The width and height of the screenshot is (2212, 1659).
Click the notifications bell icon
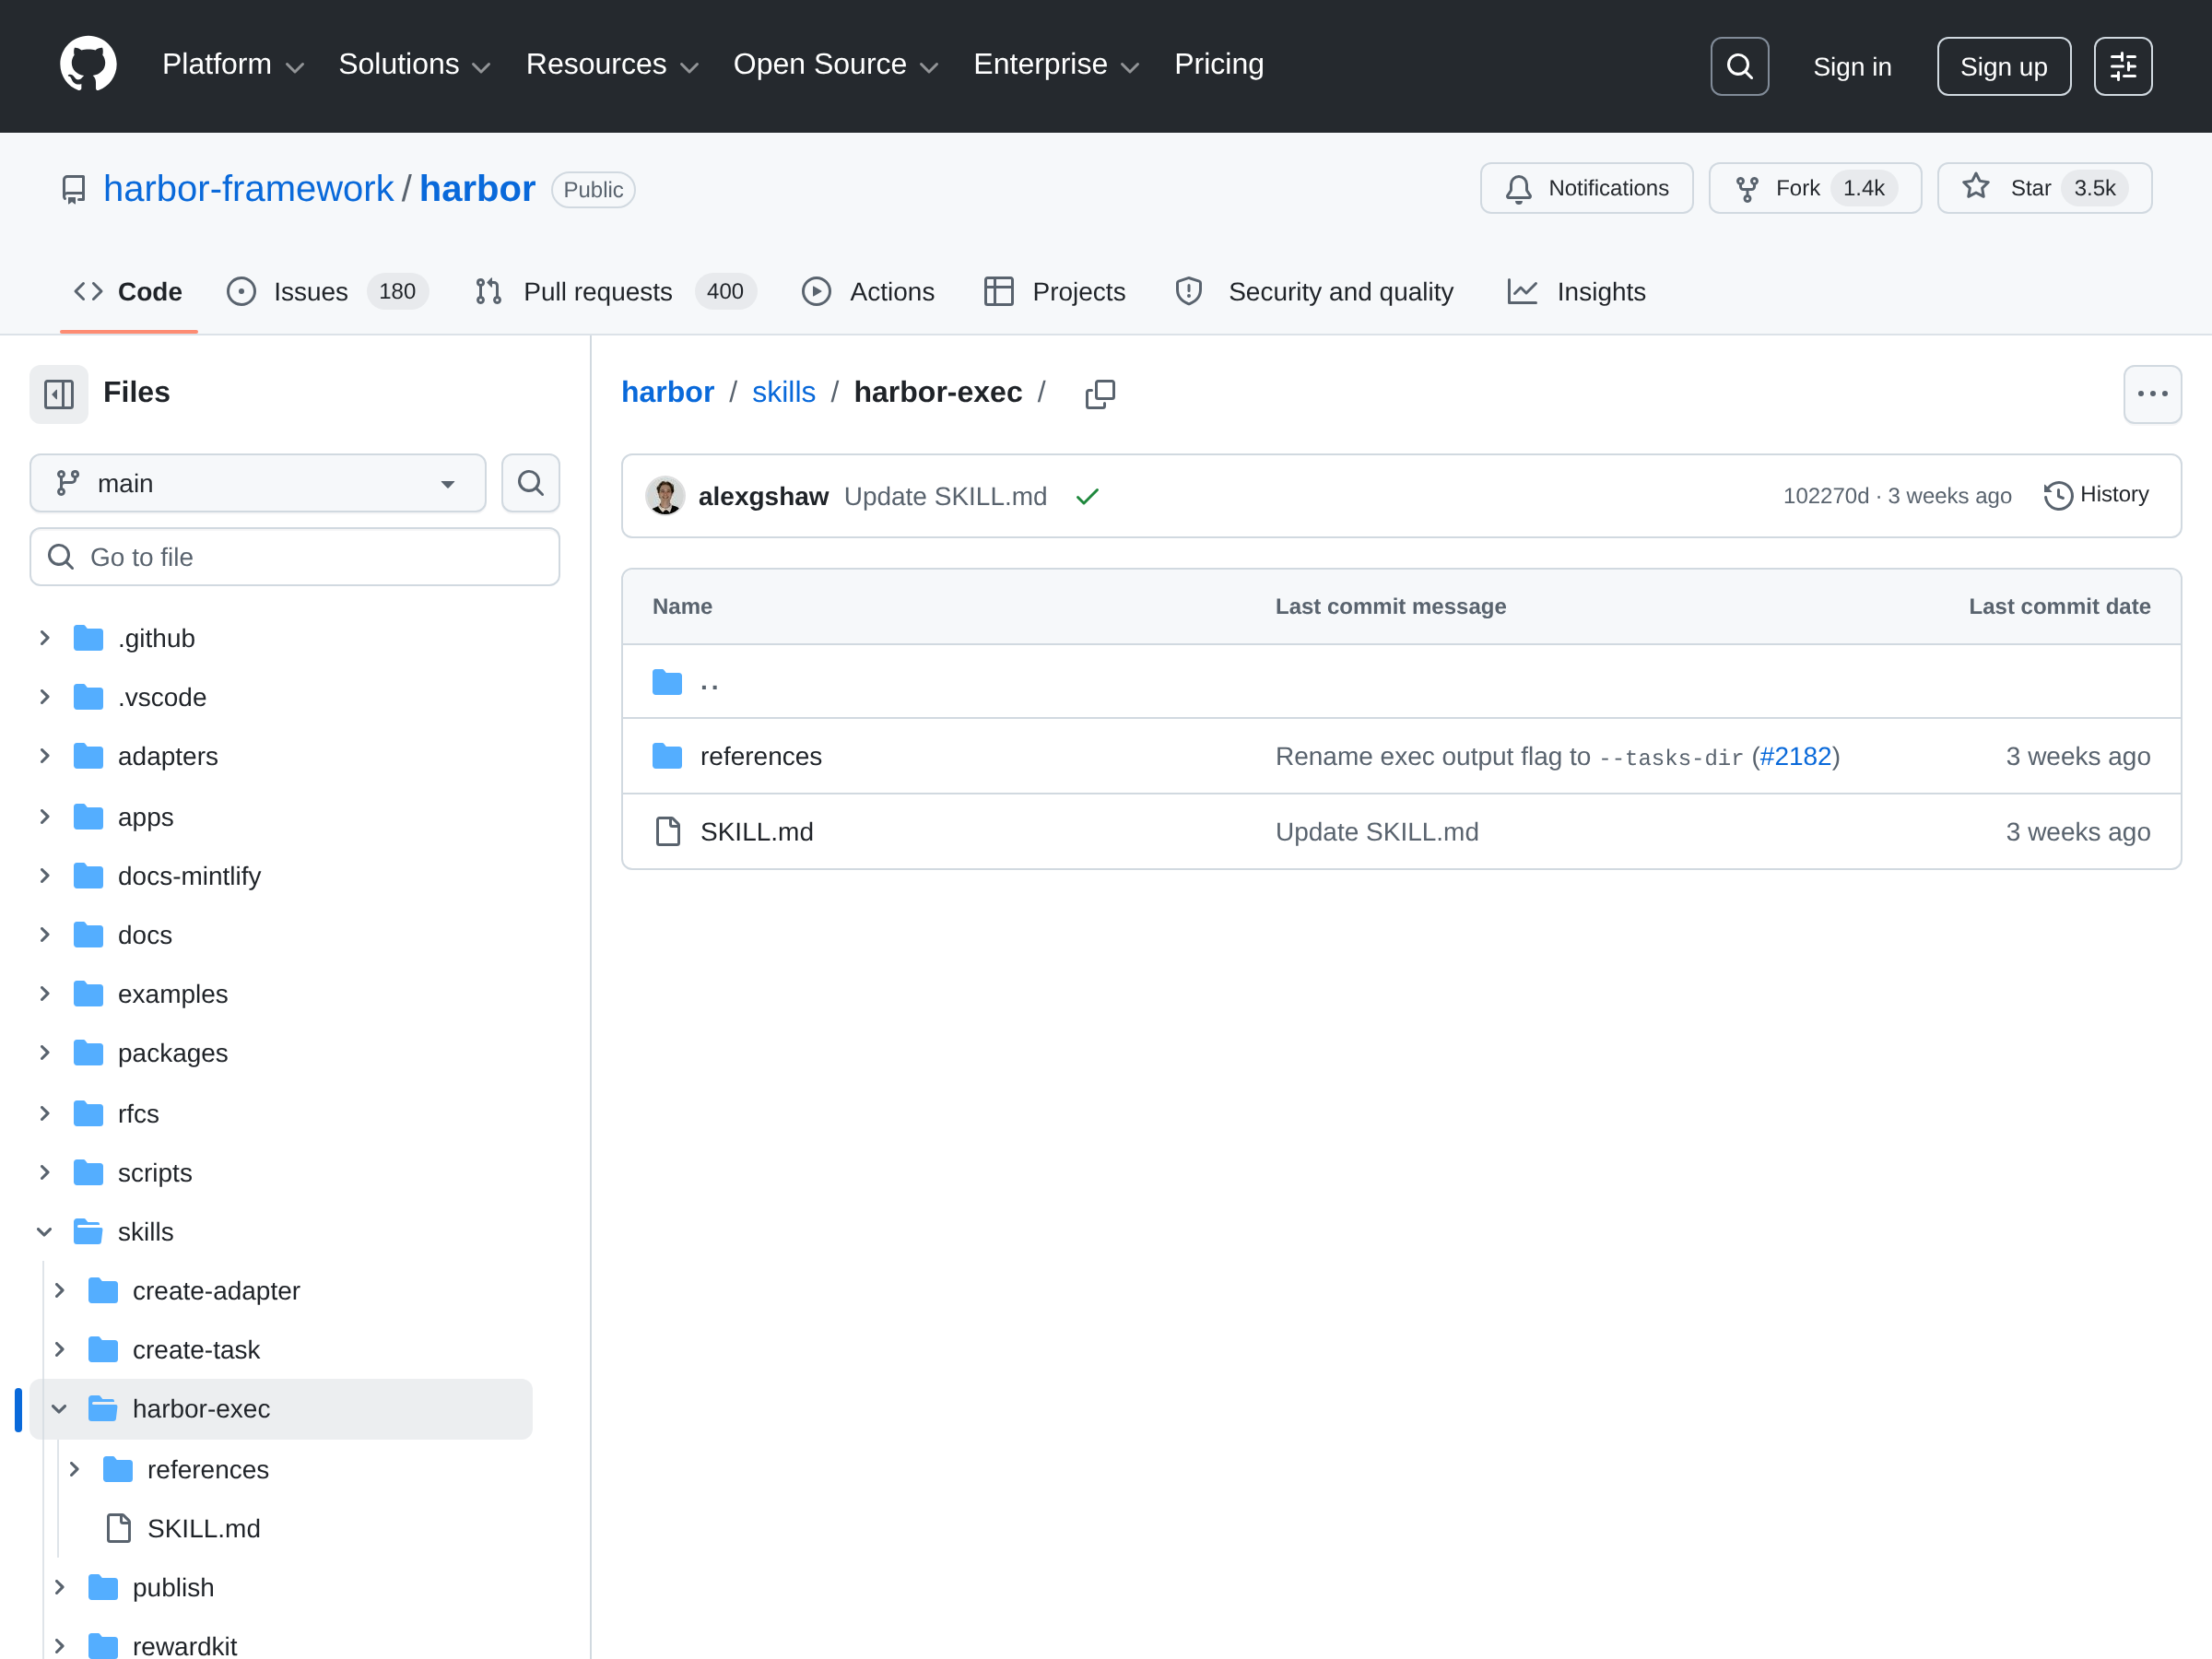pos(1518,189)
